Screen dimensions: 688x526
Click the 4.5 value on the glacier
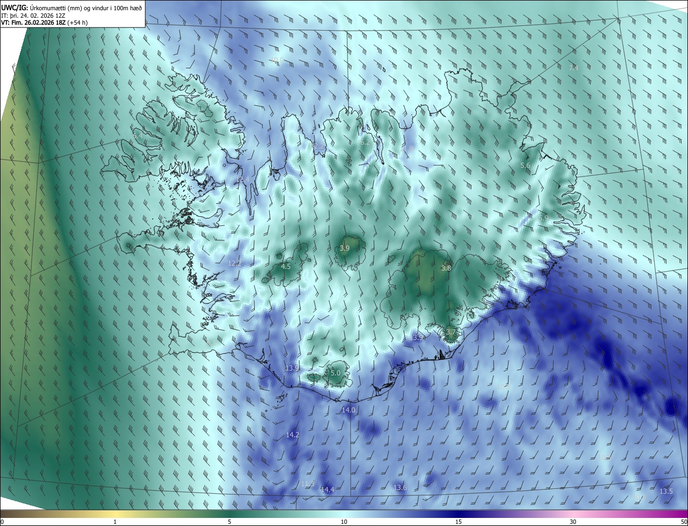[286, 266]
